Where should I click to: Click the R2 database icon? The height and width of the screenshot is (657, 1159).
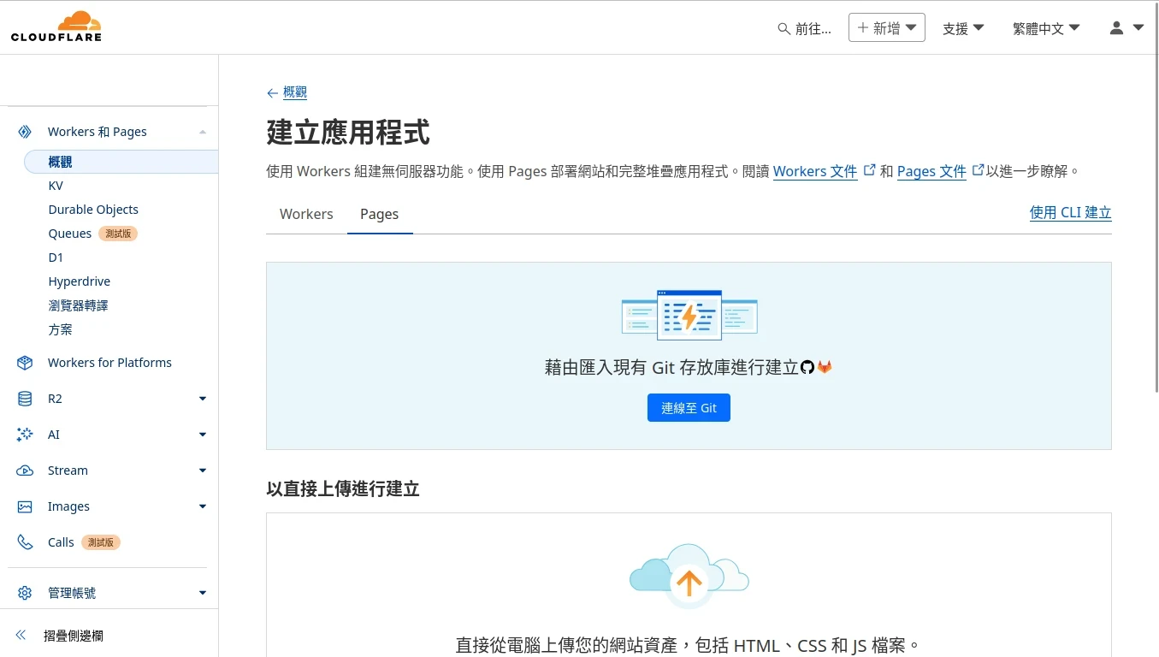[25, 399]
